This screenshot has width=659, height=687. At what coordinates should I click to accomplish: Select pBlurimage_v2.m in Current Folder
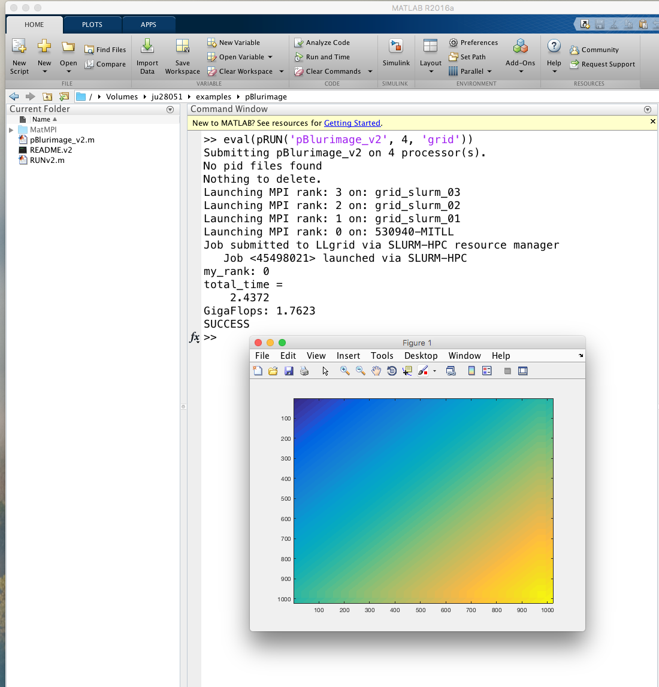pyautogui.click(x=62, y=140)
